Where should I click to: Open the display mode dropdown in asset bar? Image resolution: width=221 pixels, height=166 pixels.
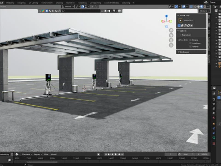pyautogui.click(x=109, y=11)
